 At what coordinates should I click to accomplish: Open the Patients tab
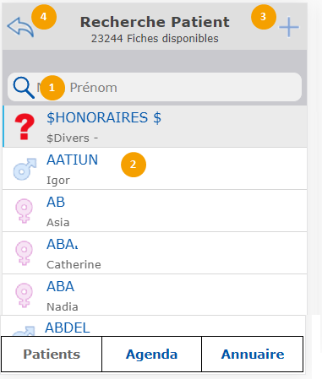pyautogui.click(x=52, y=354)
